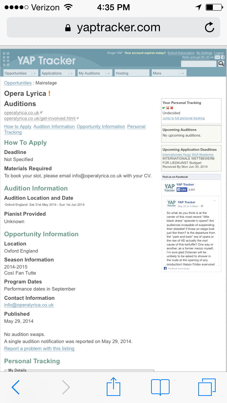Refer via email envelope icon
Screen dimensions: 227x403
pos(217,57)
